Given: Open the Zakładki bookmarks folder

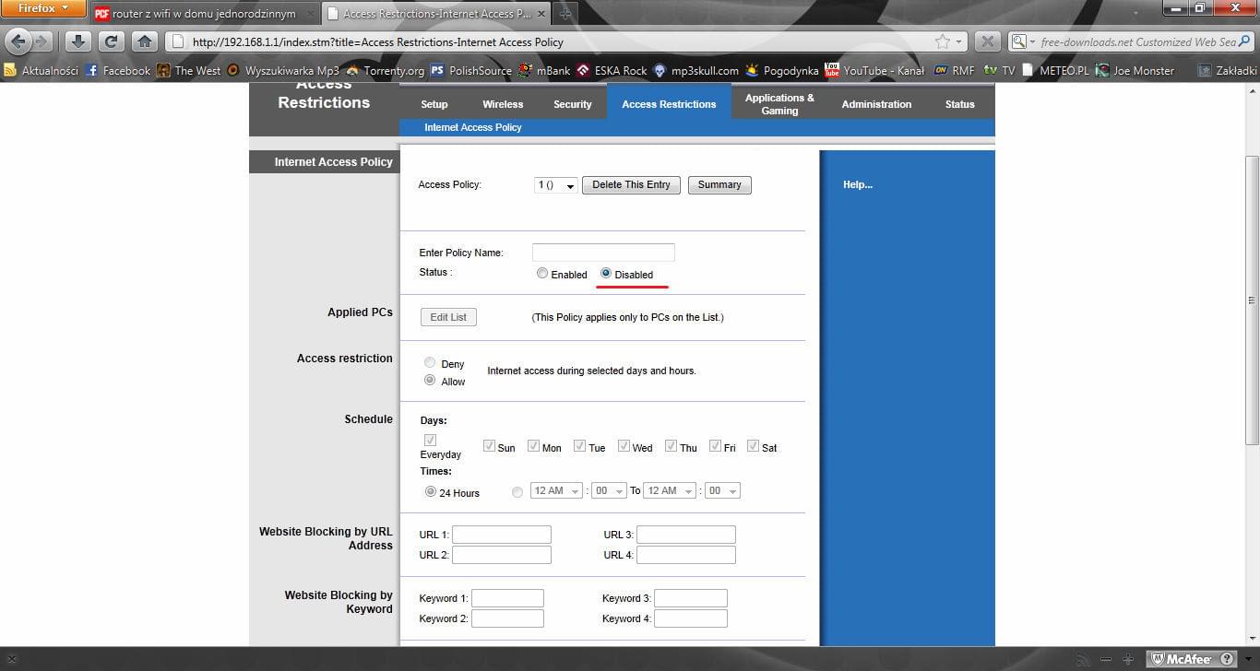Looking at the screenshot, I should pyautogui.click(x=1227, y=70).
